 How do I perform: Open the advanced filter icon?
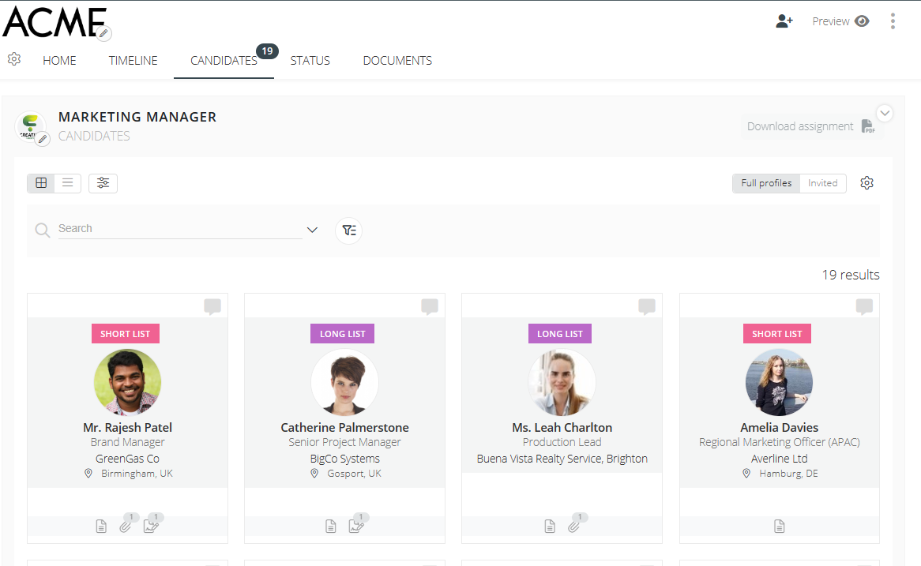point(349,231)
